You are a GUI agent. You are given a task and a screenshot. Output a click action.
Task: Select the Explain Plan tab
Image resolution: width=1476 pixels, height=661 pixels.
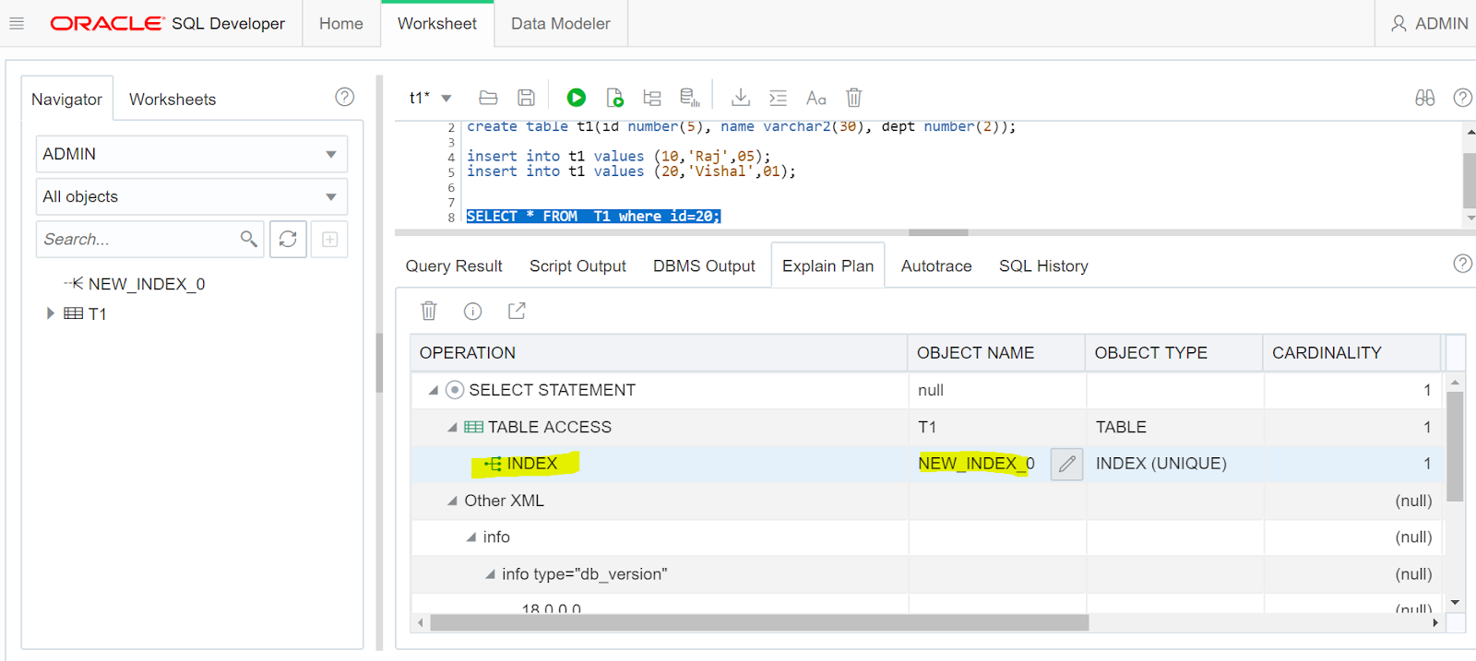point(828,266)
